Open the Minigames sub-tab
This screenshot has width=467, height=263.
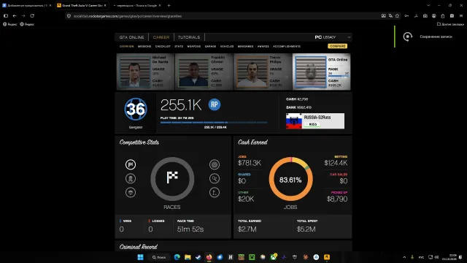click(x=245, y=46)
